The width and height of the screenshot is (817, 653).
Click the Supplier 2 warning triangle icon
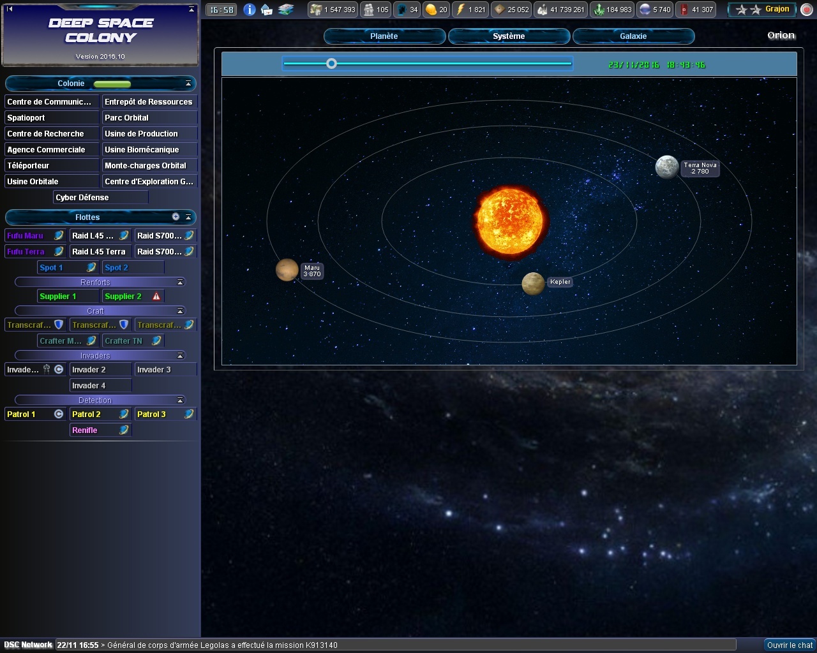pyautogui.click(x=156, y=297)
